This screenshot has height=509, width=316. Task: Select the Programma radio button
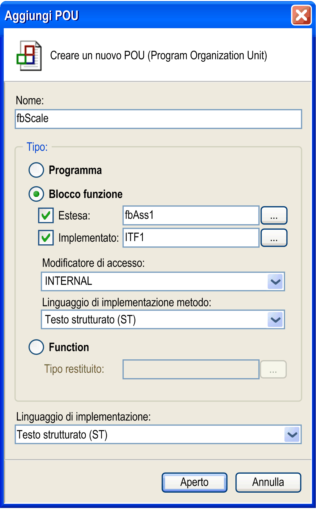coord(36,170)
